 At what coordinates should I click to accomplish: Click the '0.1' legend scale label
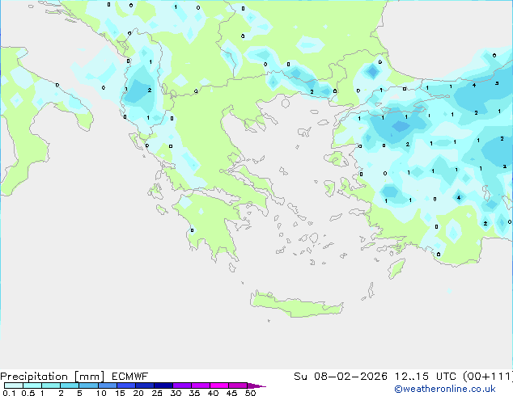(x=9, y=393)
